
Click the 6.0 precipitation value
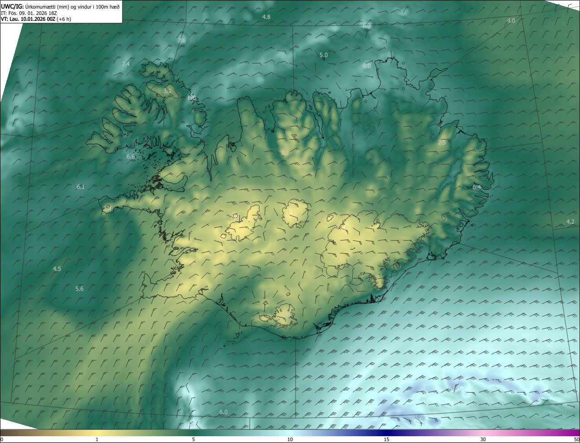pos(223,412)
